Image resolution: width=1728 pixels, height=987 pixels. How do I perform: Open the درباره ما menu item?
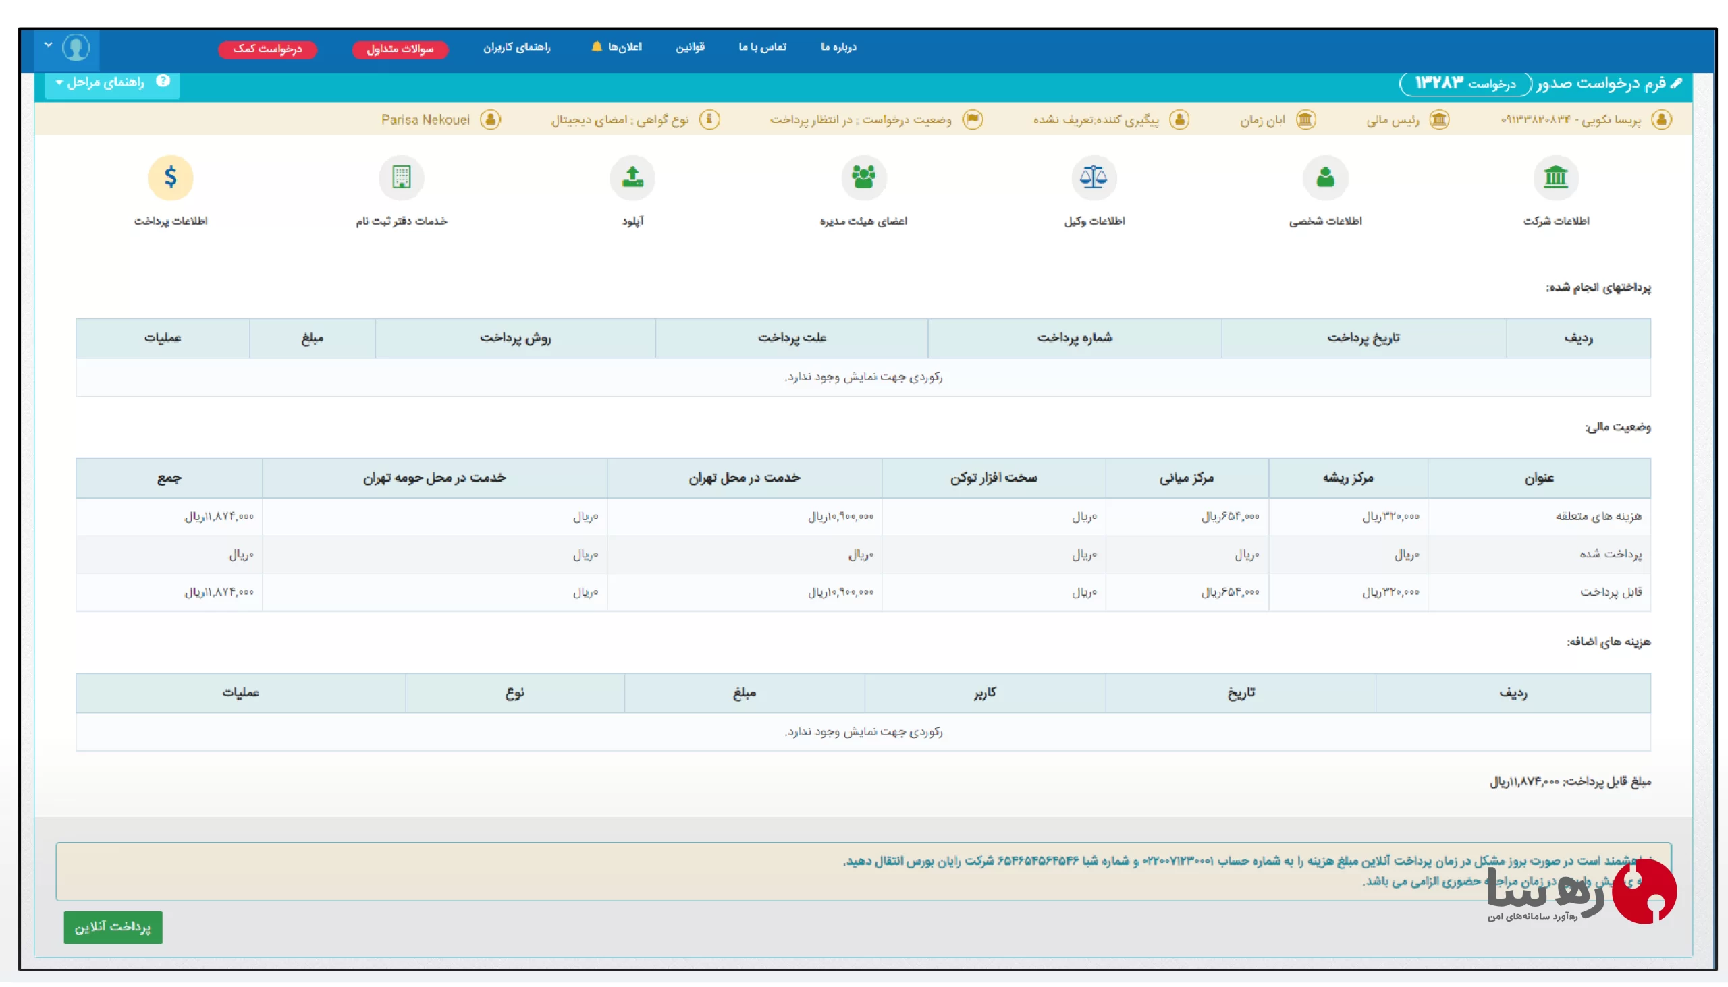point(838,47)
